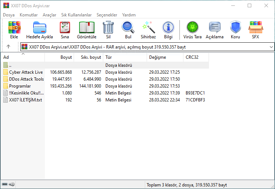Screen dimensions: 275x189
Task: Open the Seçenekler menu
Action: pyautogui.click(x=107, y=15)
